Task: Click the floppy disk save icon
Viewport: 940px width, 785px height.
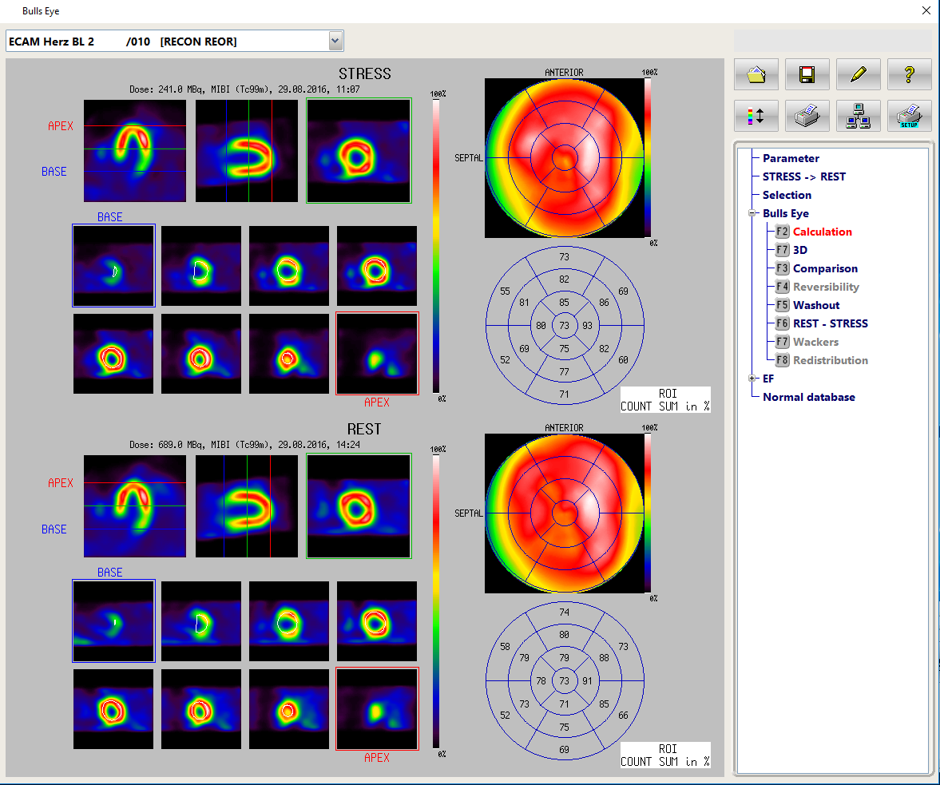Action: (807, 74)
